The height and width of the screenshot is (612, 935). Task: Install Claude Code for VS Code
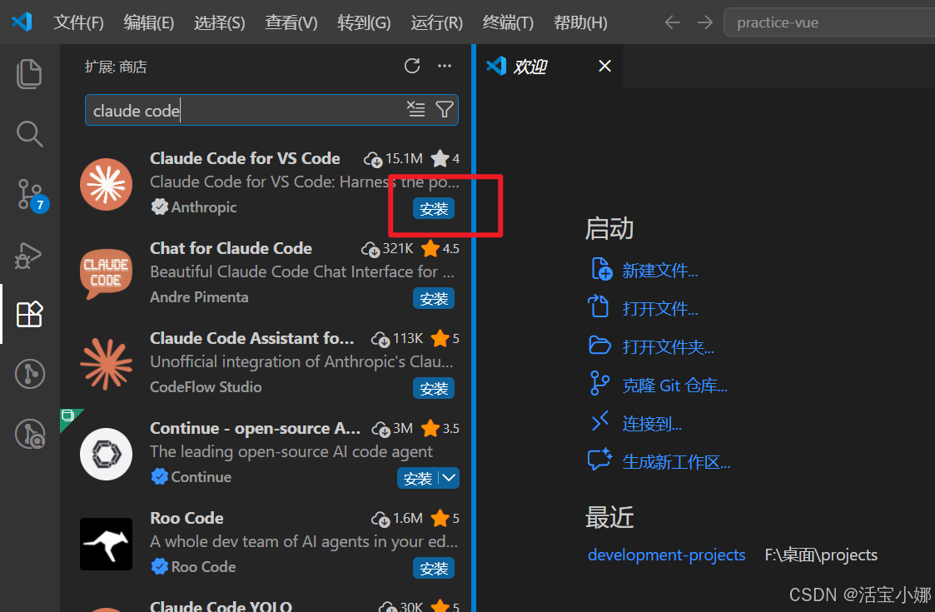click(434, 209)
